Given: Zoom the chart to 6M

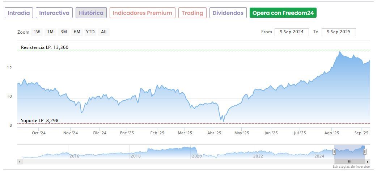Looking at the screenshot, I should pos(77,32).
